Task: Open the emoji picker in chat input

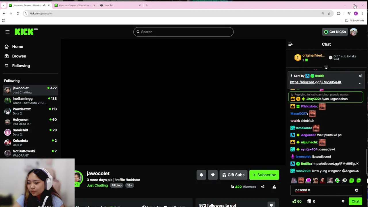Action: (356, 190)
